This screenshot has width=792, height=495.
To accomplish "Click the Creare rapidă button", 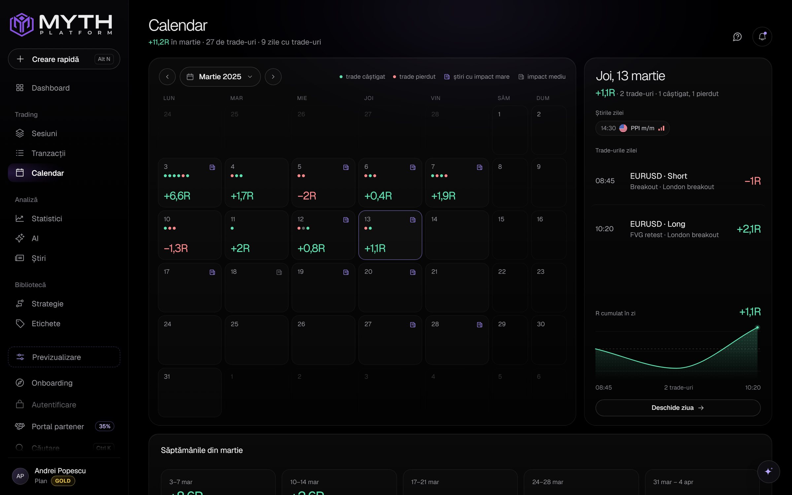I will tap(64, 59).
